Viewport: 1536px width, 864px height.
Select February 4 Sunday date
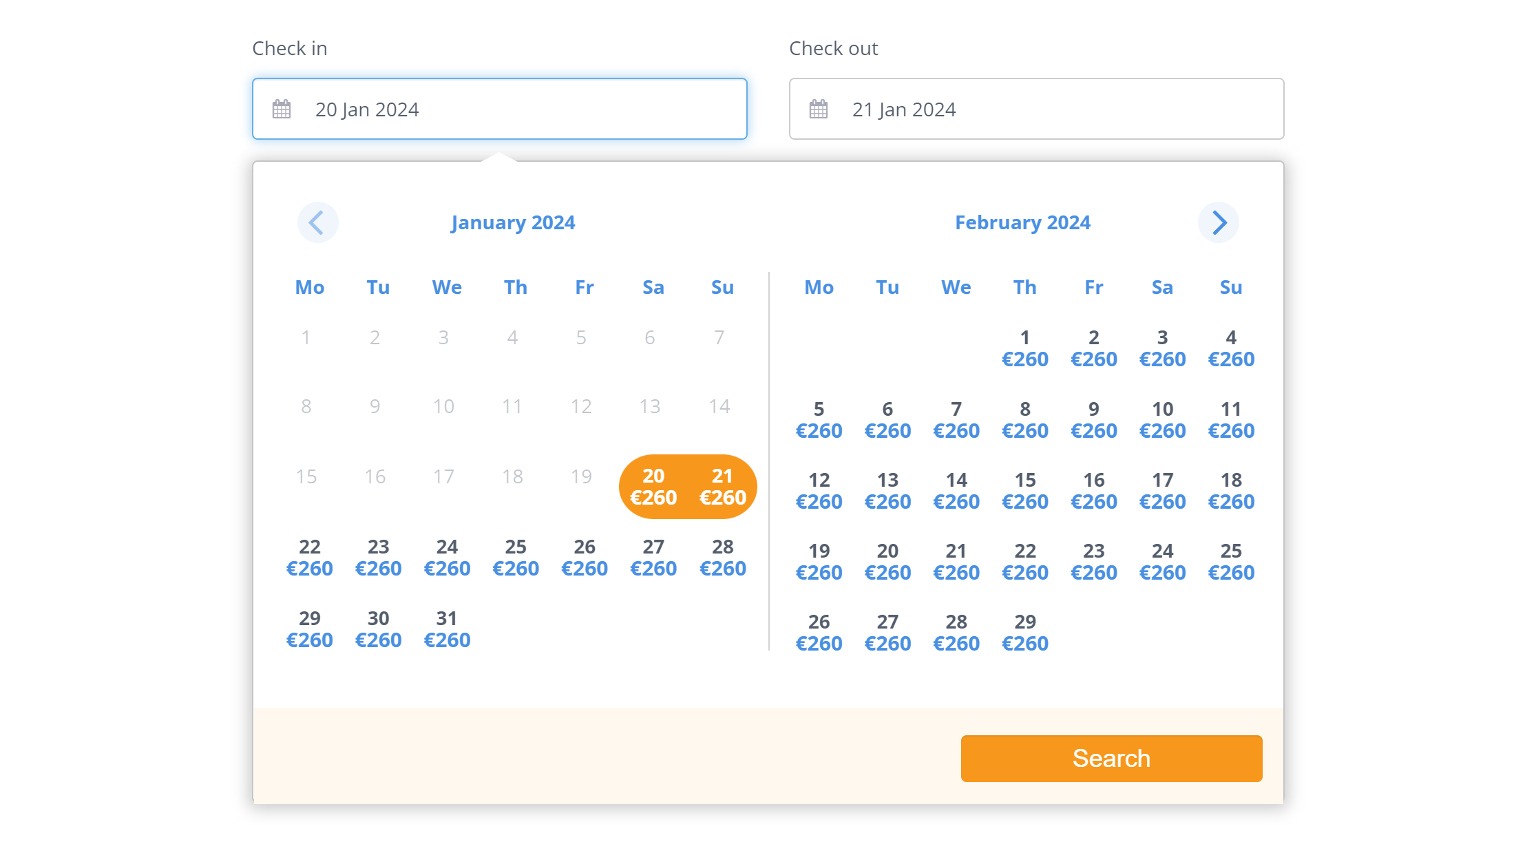click(x=1231, y=348)
